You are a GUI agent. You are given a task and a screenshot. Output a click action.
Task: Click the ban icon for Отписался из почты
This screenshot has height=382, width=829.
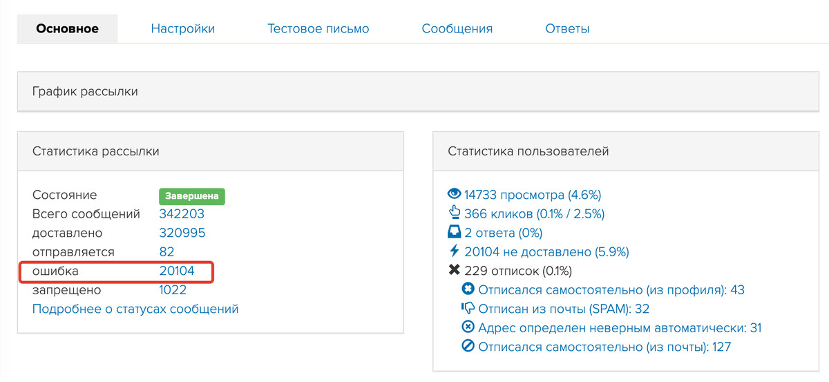(x=468, y=346)
